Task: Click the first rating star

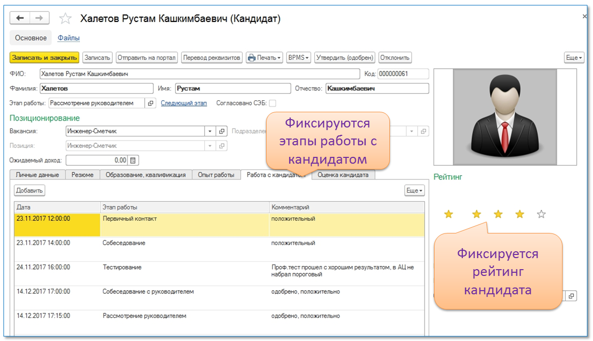Action: coord(448,214)
